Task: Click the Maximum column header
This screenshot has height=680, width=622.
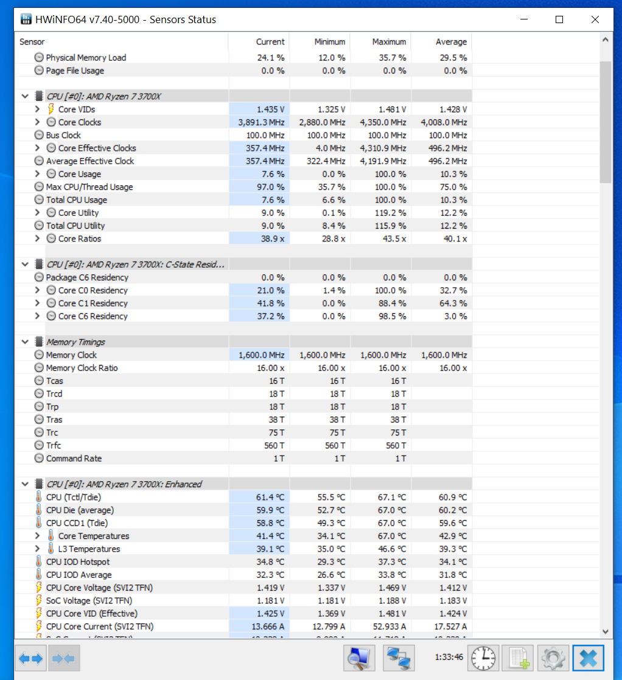Action: point(380,41)
